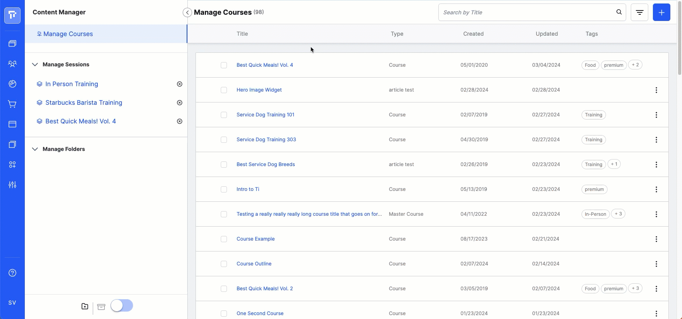Image resolution: width=682 pixels, height=319 pixels.
Task: Open the settings sliders sidebar icon
Action: point(12,185)
